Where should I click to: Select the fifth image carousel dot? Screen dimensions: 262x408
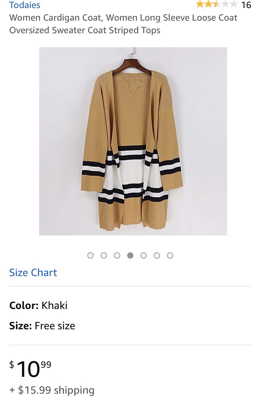tap(144, 255)
